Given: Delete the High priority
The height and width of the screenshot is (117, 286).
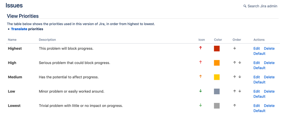Looking at the screenshot, I should pos(269,63).
